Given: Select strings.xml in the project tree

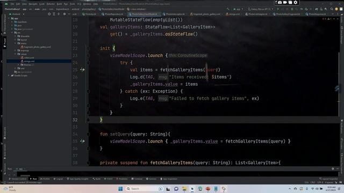Looking at the screenshot, I should (27, 61).
